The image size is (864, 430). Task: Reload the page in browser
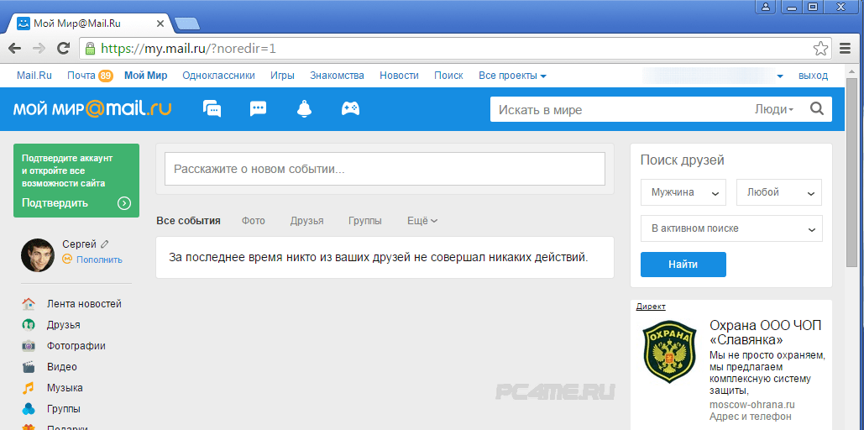(x=63, y=48)
